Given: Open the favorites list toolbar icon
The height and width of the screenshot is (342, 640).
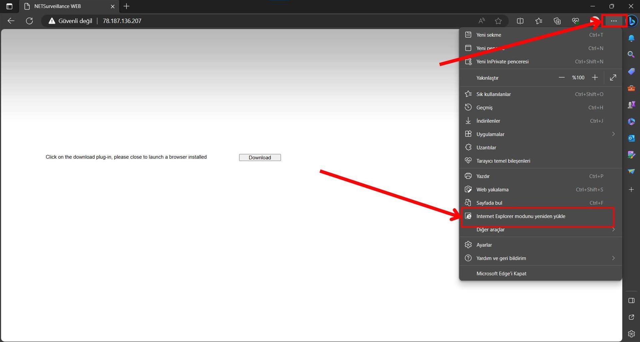Looking at the screenshot, I should point(539,21).
